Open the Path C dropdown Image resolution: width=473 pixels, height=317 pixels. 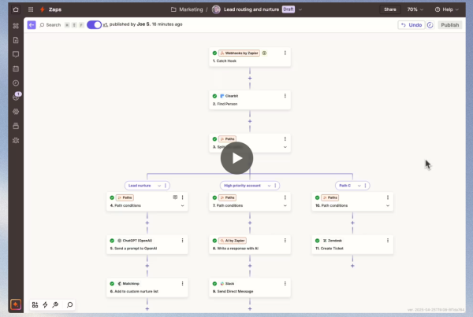click(359, 186)
